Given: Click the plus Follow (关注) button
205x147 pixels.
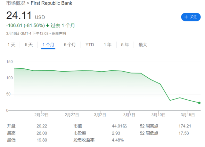Looking at the screenshot, I should pos(191,17).
